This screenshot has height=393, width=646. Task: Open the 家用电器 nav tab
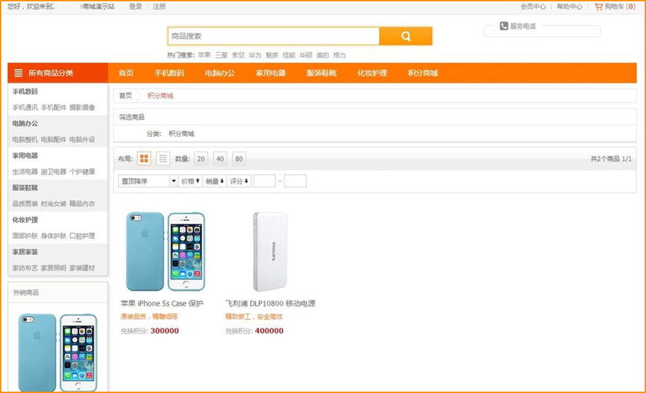point(270,73)
